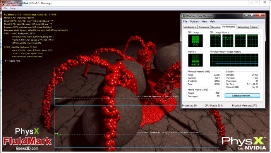Click the Physical Memory Usage History graph
271x153 pixels.
point(234,60)
